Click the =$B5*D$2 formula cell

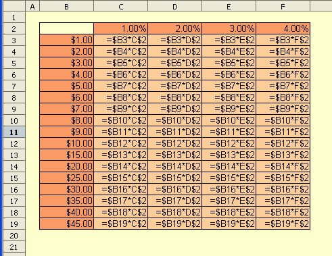tap(175, 63)
